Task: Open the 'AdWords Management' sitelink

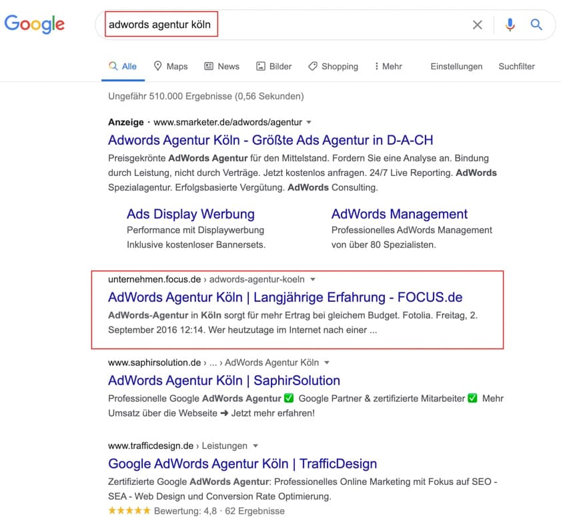Action: 400,214
